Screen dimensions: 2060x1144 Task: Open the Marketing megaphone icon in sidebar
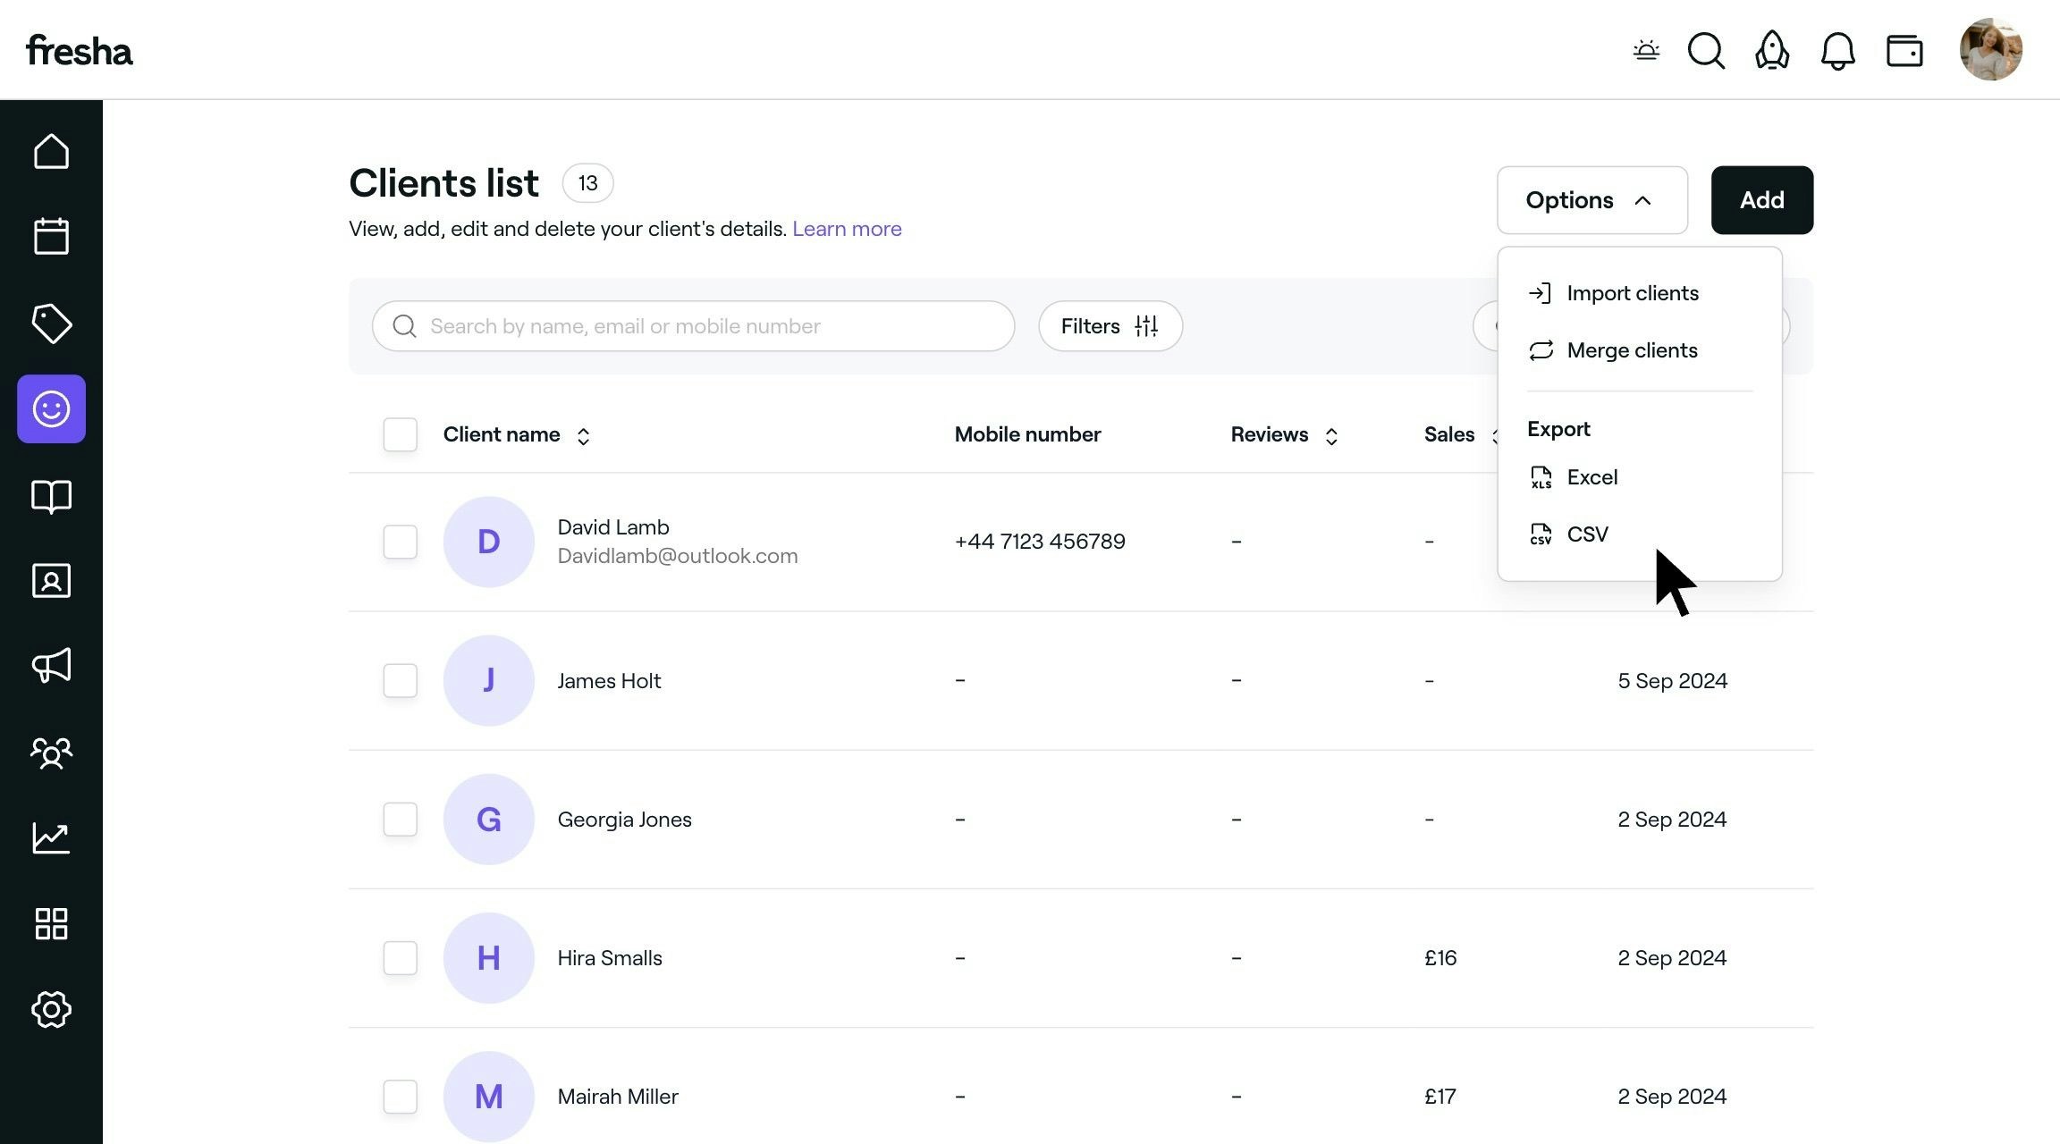(x=51, y=666)
